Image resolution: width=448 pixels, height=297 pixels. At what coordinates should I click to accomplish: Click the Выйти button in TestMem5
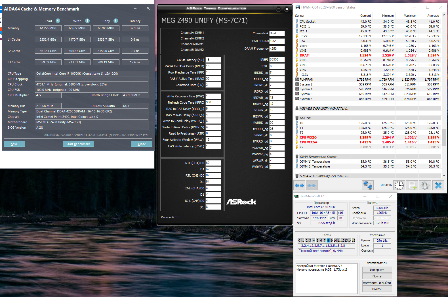click(377, 289)
